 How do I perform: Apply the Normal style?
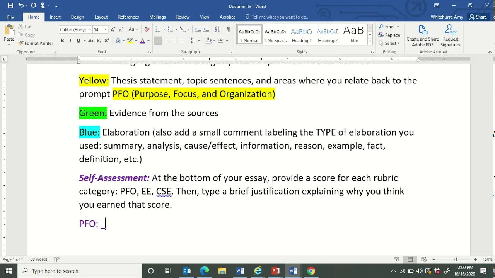(x=249, y=35)
